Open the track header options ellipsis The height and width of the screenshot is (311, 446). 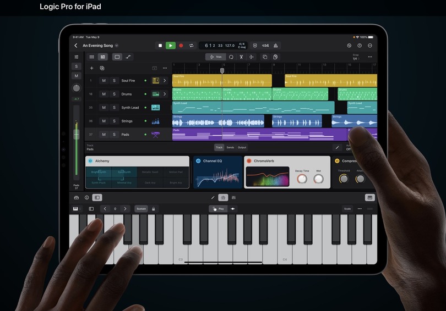click(165, 68)
